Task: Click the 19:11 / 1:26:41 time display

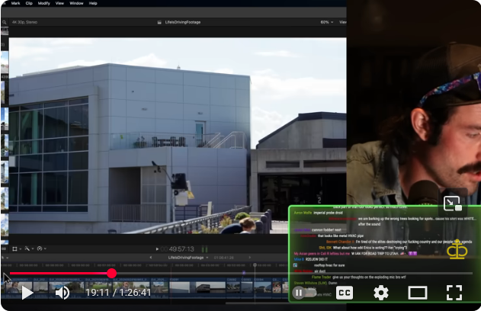Action: pyautogui.click(x=118, y=293)
